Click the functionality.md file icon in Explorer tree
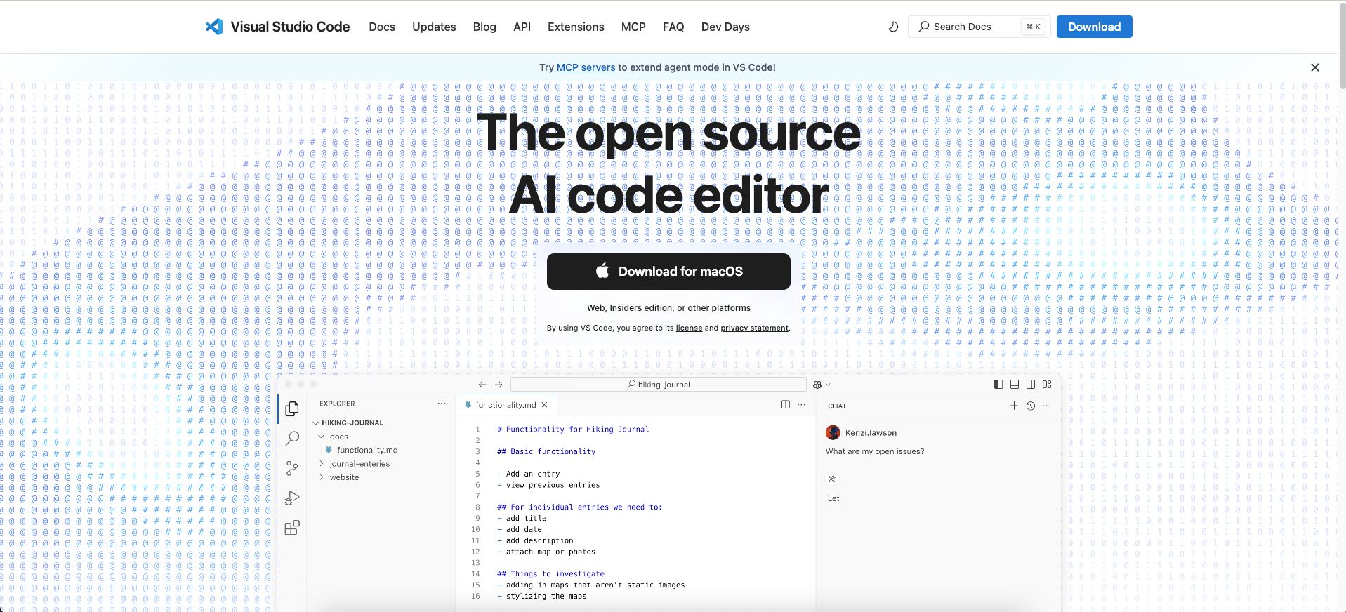Screen dimensions: 1346x612 [x=329, y=450]
